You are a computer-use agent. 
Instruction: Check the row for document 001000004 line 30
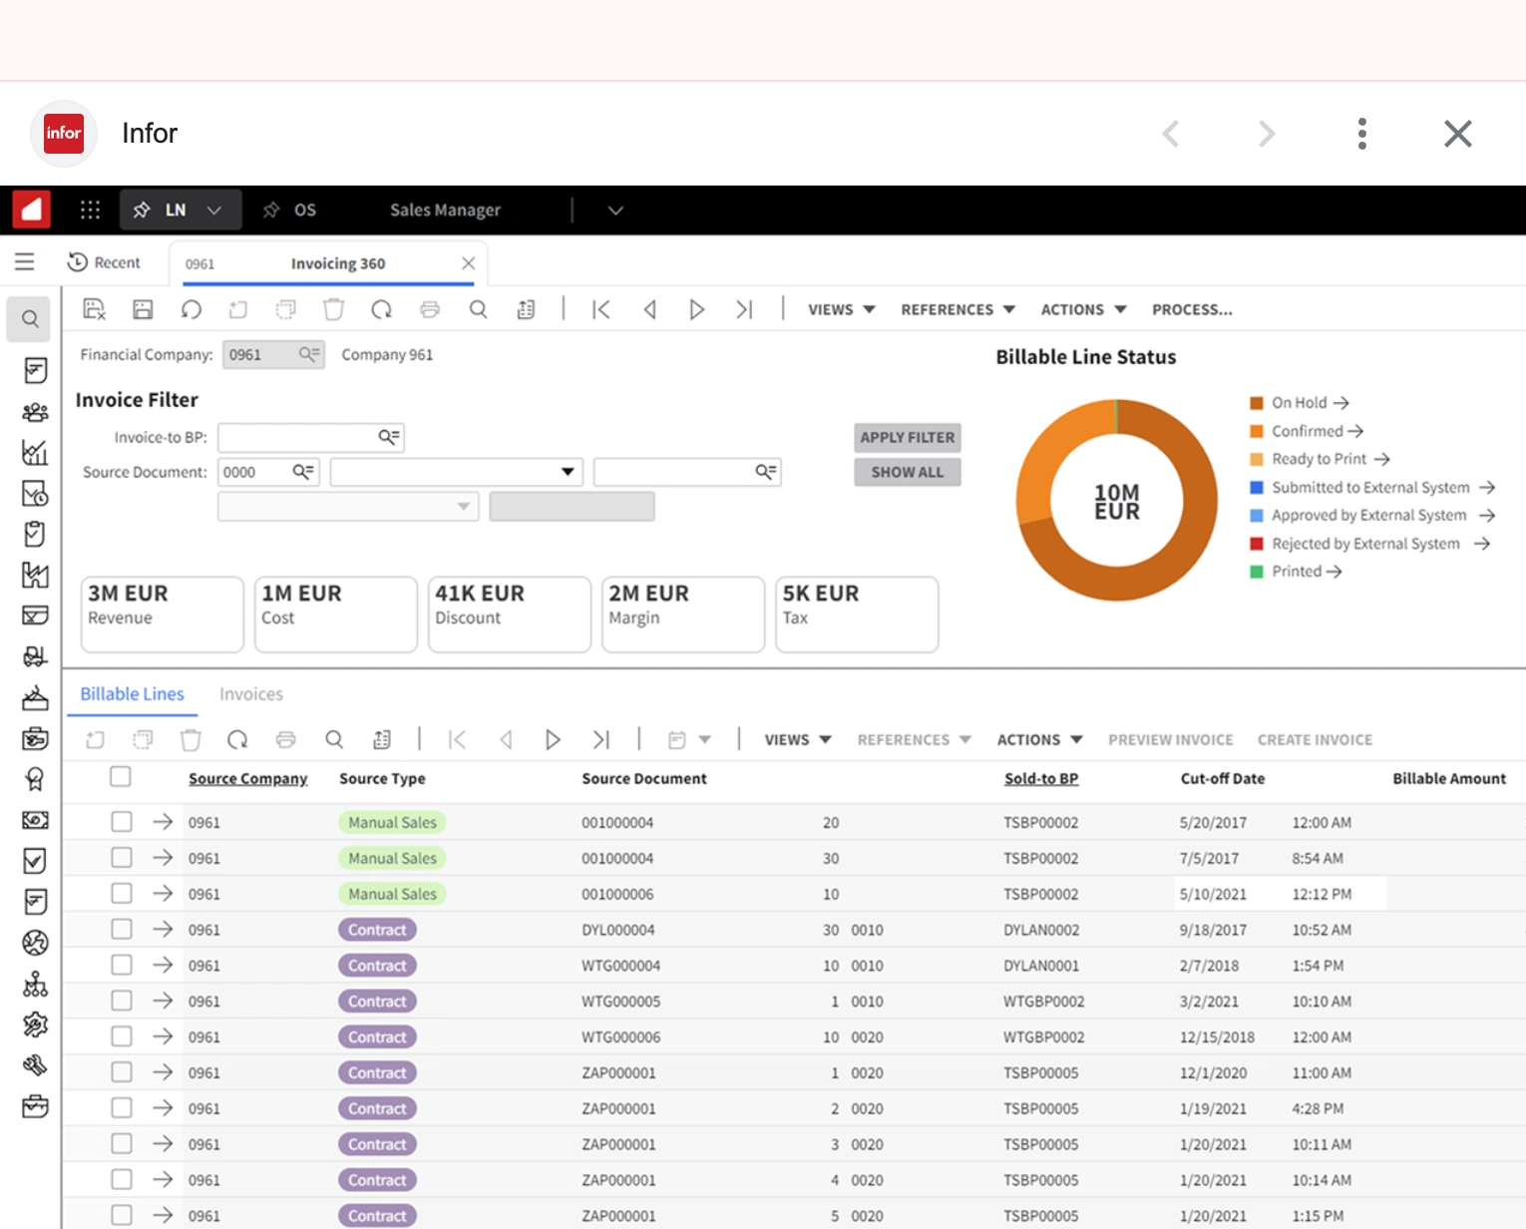[122, 857]
